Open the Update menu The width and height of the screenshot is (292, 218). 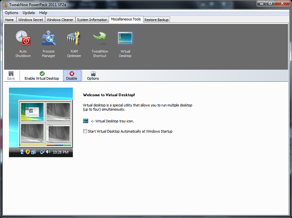point(29,13)
